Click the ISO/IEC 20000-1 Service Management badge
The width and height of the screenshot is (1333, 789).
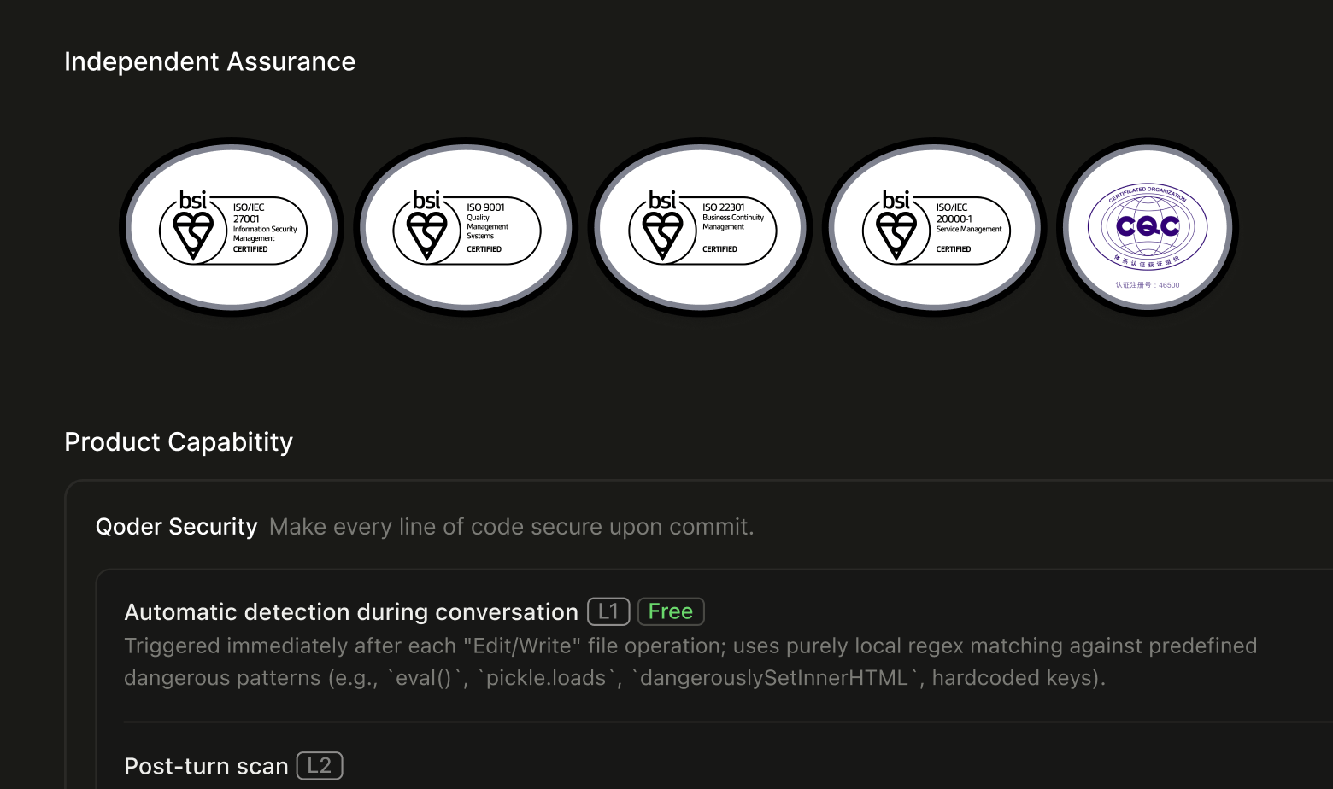pos(934,227)
